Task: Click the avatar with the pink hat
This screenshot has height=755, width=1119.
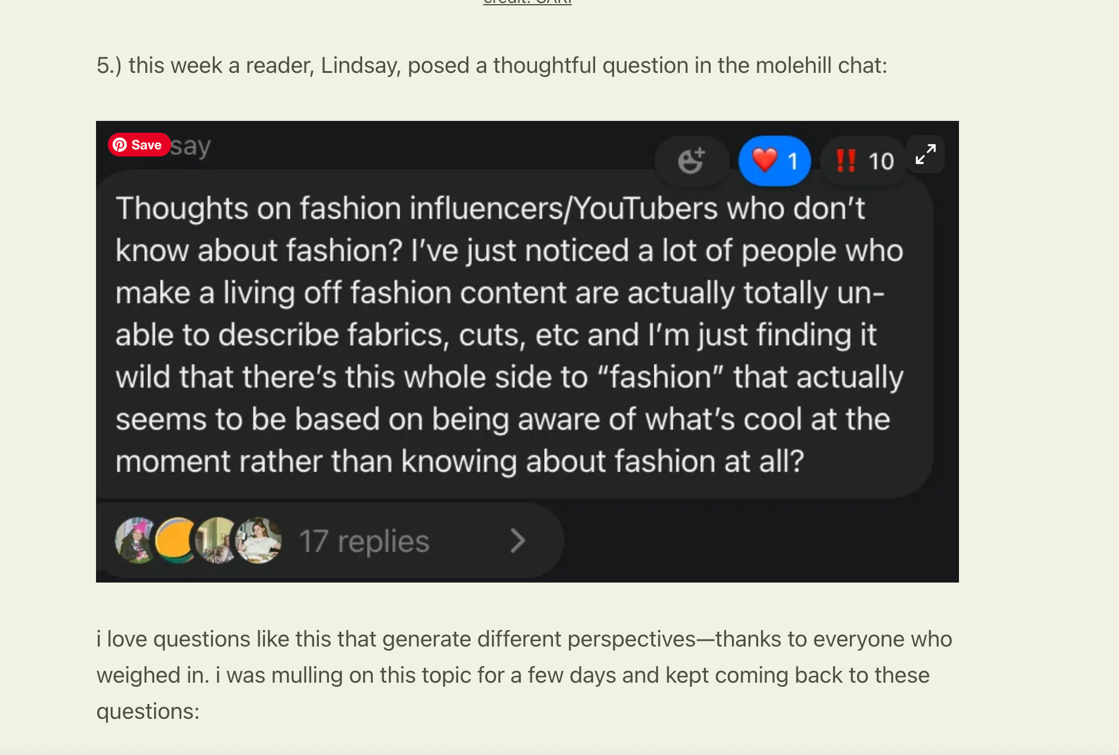Action: tap(137, 540)
